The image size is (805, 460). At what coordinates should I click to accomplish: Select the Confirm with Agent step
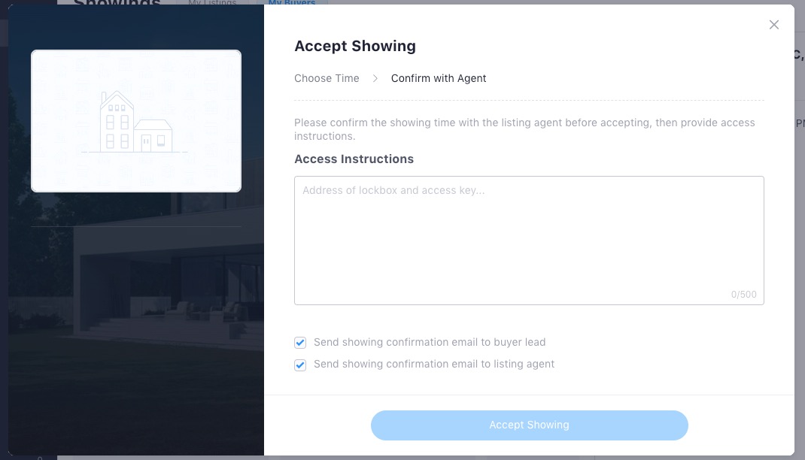439,78
